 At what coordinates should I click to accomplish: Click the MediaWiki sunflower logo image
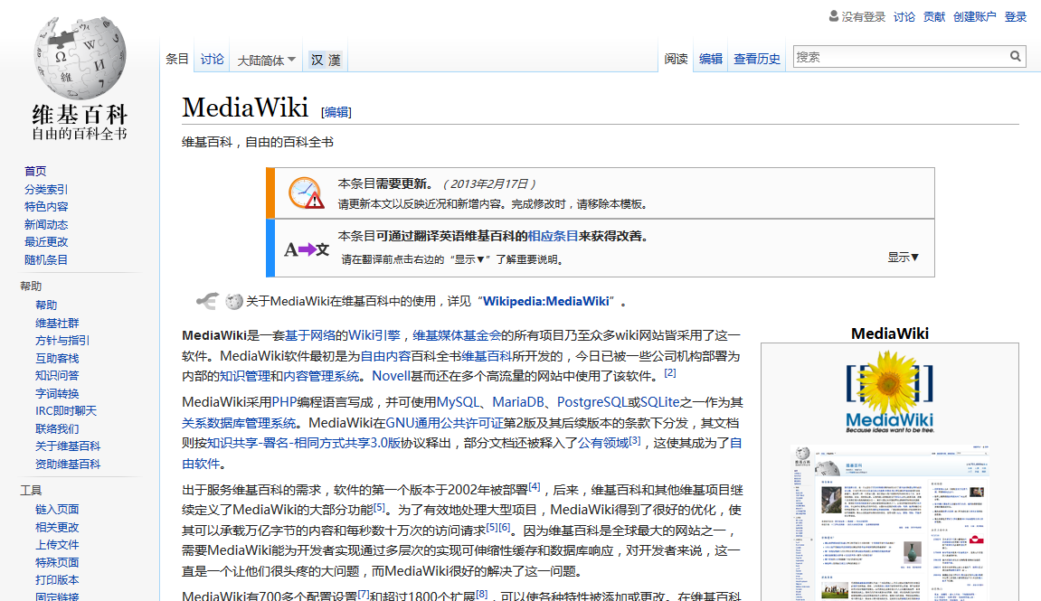890,392
